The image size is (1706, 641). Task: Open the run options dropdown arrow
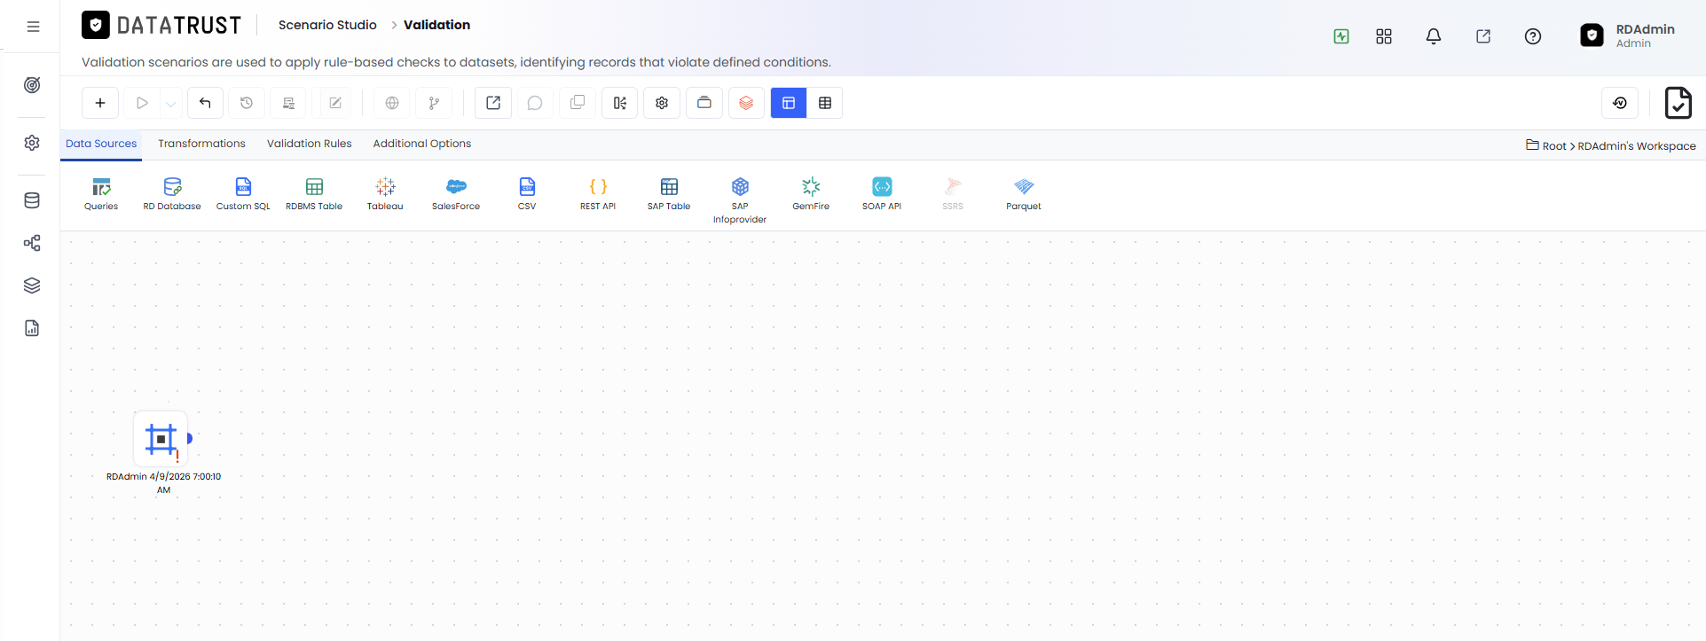tap(171, 103)
